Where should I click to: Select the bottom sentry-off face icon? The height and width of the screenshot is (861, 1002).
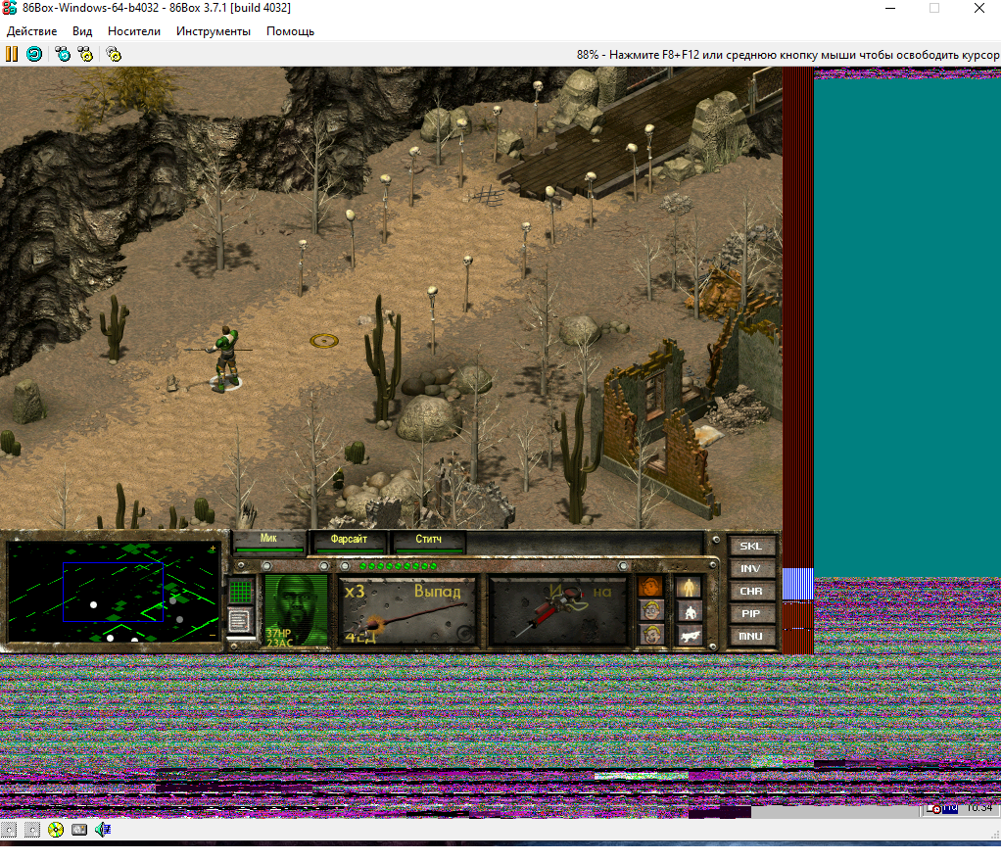coord(650,634)
